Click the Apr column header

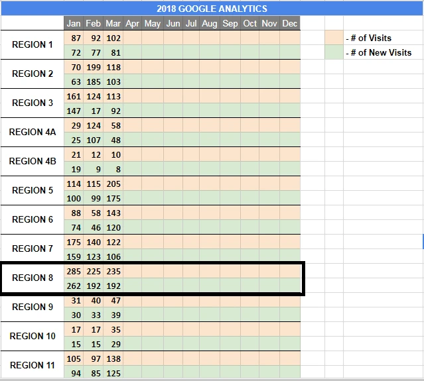click(x=132, y=23)
